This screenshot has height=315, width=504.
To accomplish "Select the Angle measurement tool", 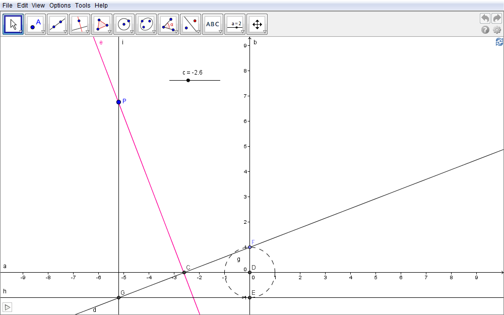I will click(x=168, y=24).
